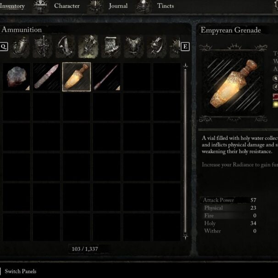Select the chest armor category icon
This screenshot has width=278, height=278.
pyautogui.click(x=134, y=47)
